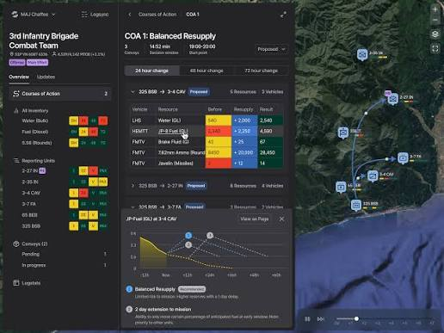Go back using the breadcrumb arrow
This screenshot has height=333, width=444.
[x=130, y=15]
